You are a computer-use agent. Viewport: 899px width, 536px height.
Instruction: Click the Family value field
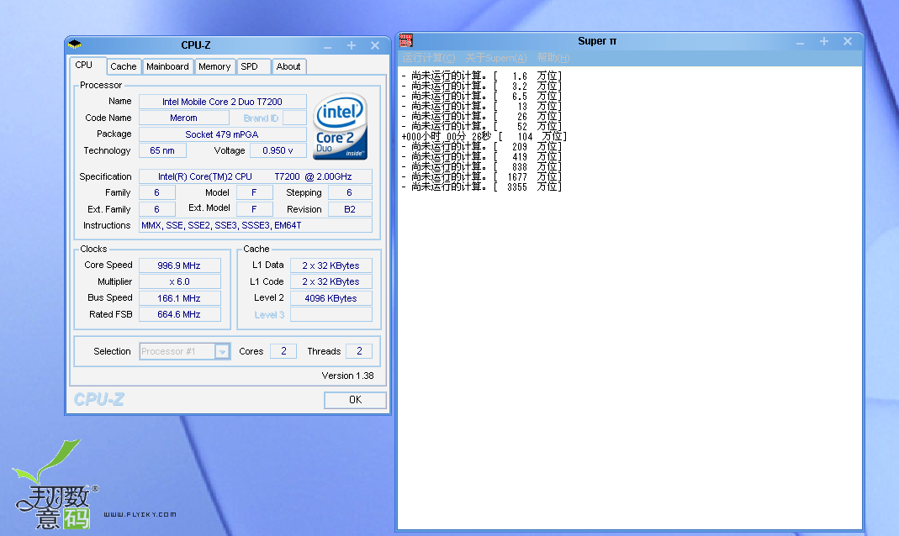[157, 192]
